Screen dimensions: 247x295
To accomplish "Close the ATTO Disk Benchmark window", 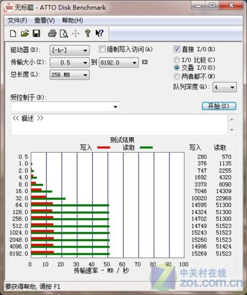I will tap(231, 5).
